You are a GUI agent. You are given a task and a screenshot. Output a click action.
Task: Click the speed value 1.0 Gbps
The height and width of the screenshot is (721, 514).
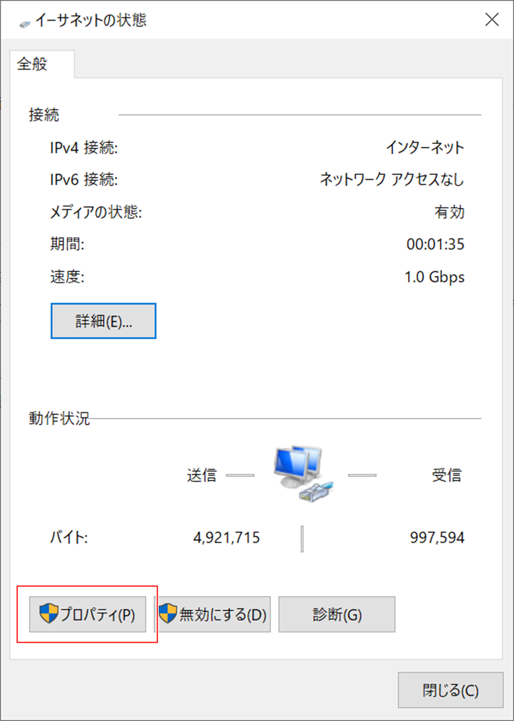(435, 277)
